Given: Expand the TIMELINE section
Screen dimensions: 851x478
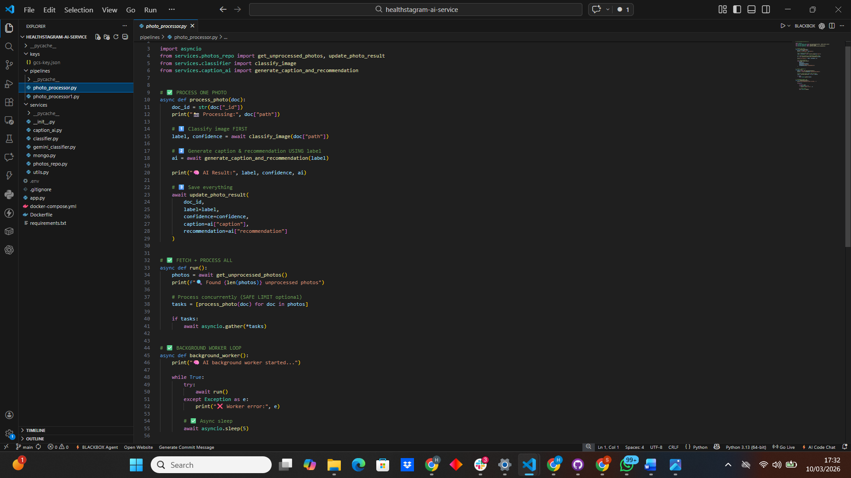Looking at the screenshot, I should click(x=35, y=430).
